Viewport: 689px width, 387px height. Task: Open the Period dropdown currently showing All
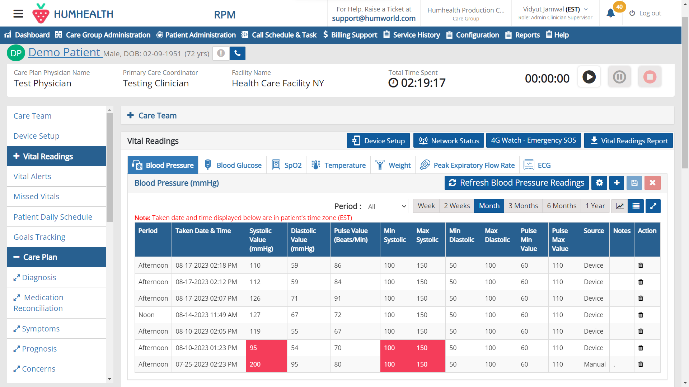386,206
